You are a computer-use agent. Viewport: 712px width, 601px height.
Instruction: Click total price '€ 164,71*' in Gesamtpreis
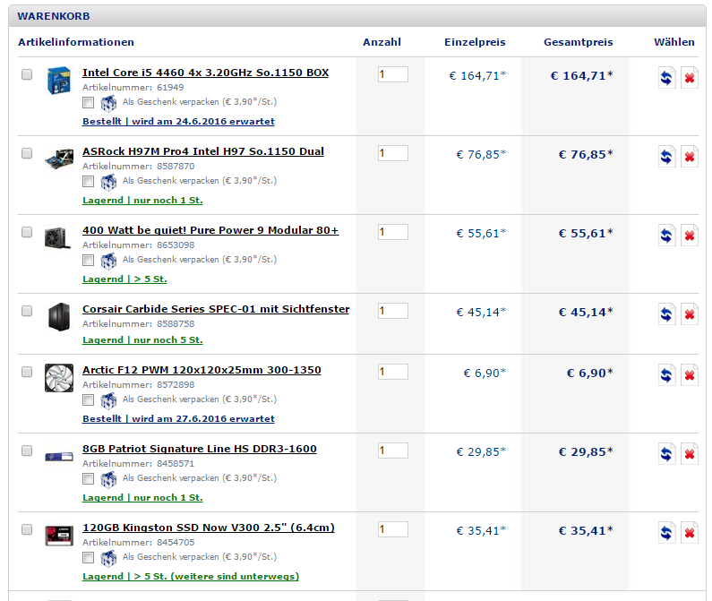click(x=581, y=76)
